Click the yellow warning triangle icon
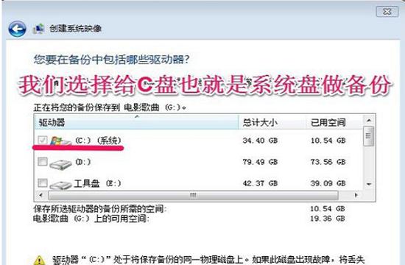 pos(39,260)
